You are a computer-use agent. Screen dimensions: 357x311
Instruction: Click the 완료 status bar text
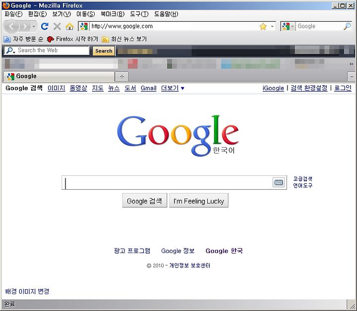pos(10,304)
